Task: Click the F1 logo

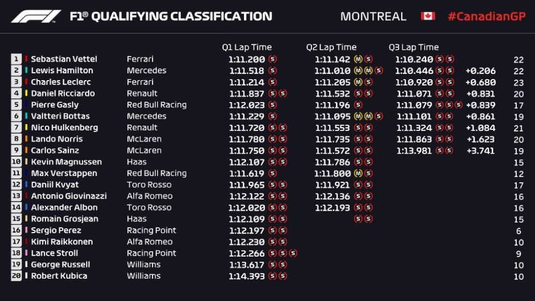Action: click(x=36, y=17)
